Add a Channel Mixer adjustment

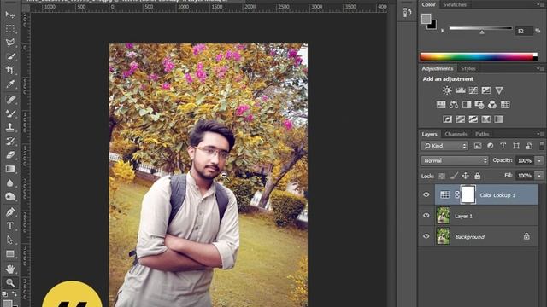click(492, 104)
